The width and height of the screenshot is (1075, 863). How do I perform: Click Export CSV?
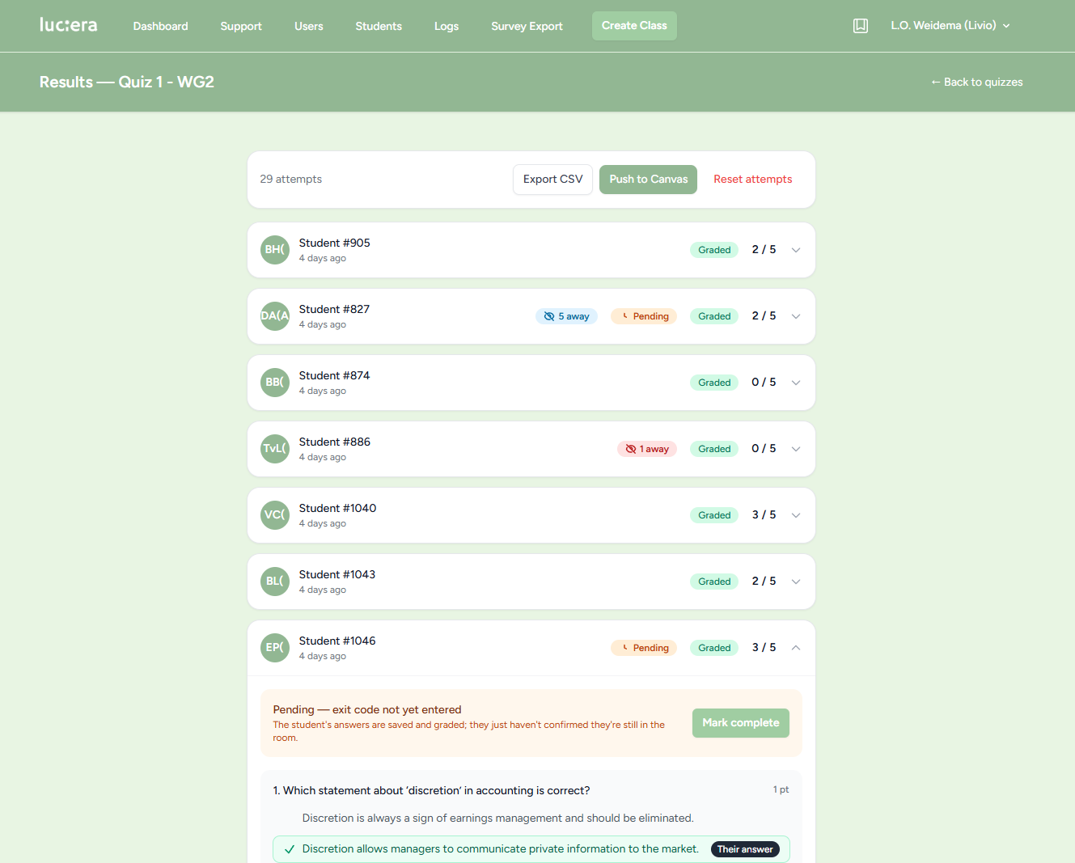tap(552, 180)
